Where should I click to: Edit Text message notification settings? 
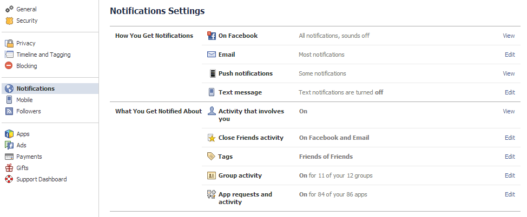(x=510, y=92)
